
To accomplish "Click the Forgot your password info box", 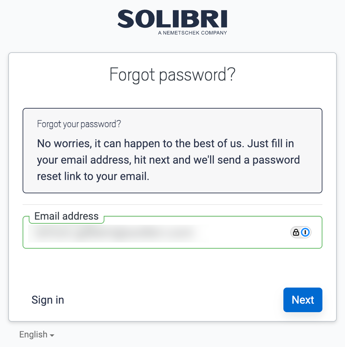I will [172, 150].
